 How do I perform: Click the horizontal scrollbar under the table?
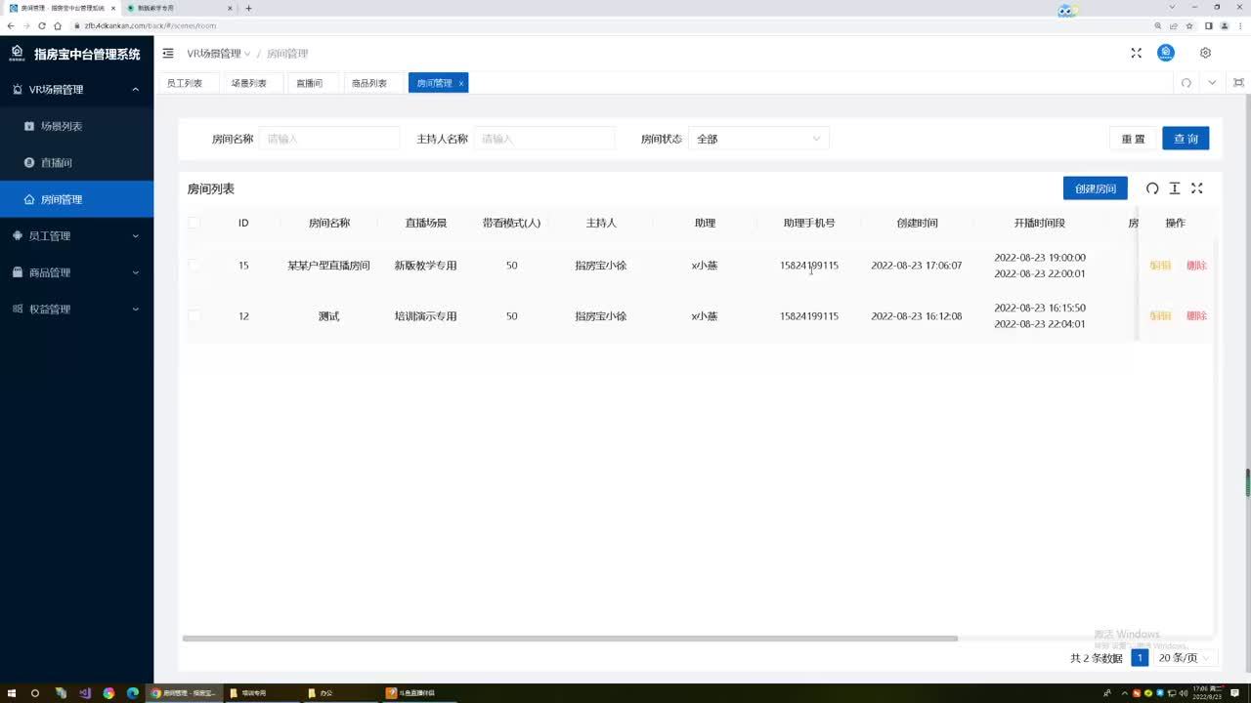click(569, 639)
